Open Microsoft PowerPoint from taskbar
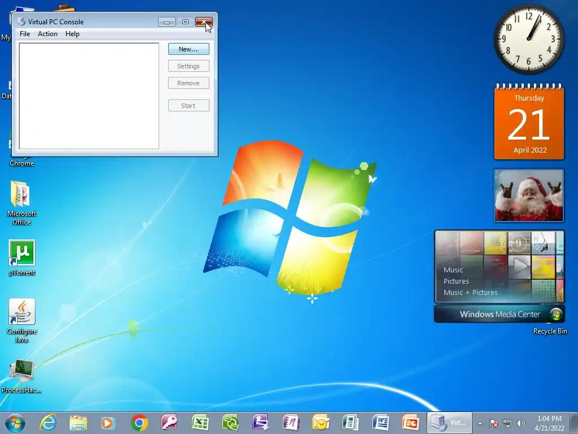The image size is (578, 434). click(x=411, y=423)
